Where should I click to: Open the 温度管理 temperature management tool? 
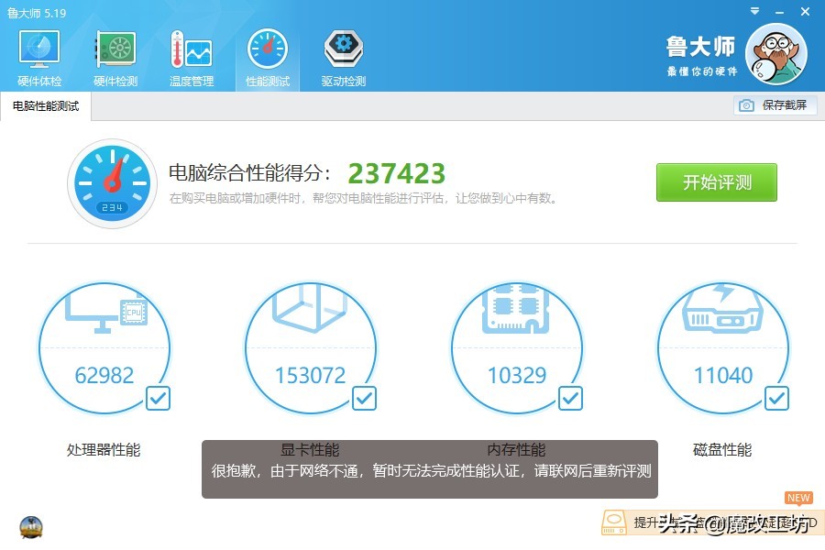[192, 55]
